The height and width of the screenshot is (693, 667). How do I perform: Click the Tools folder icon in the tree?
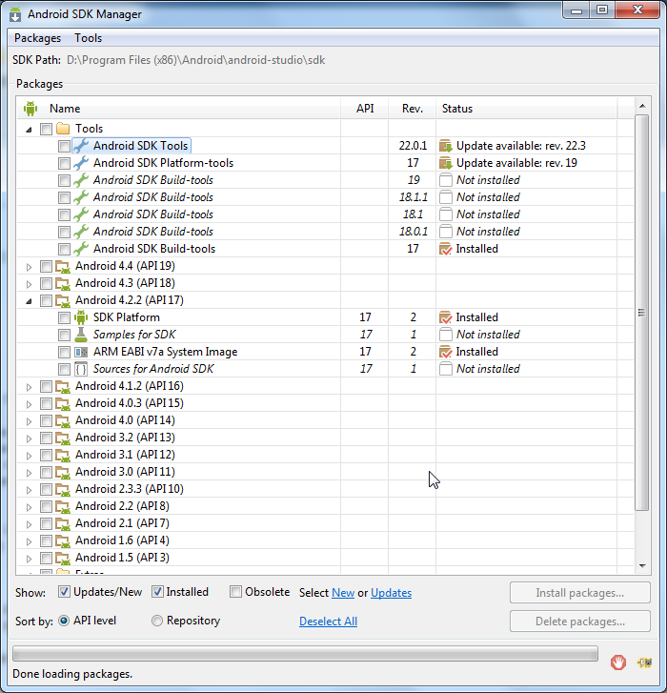click(x=63, y=129)
